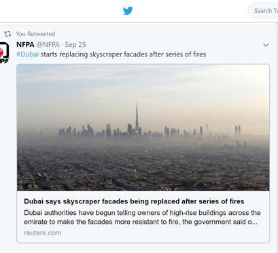Image resolution: width=278 pixels, height=253 pixels.
Task: Click the article description text in card
Action: click(x=142, y=217)
